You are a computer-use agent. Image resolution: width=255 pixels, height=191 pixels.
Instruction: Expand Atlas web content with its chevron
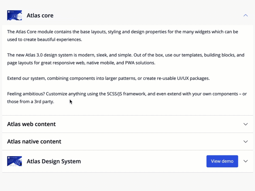(x=245, y=124)
